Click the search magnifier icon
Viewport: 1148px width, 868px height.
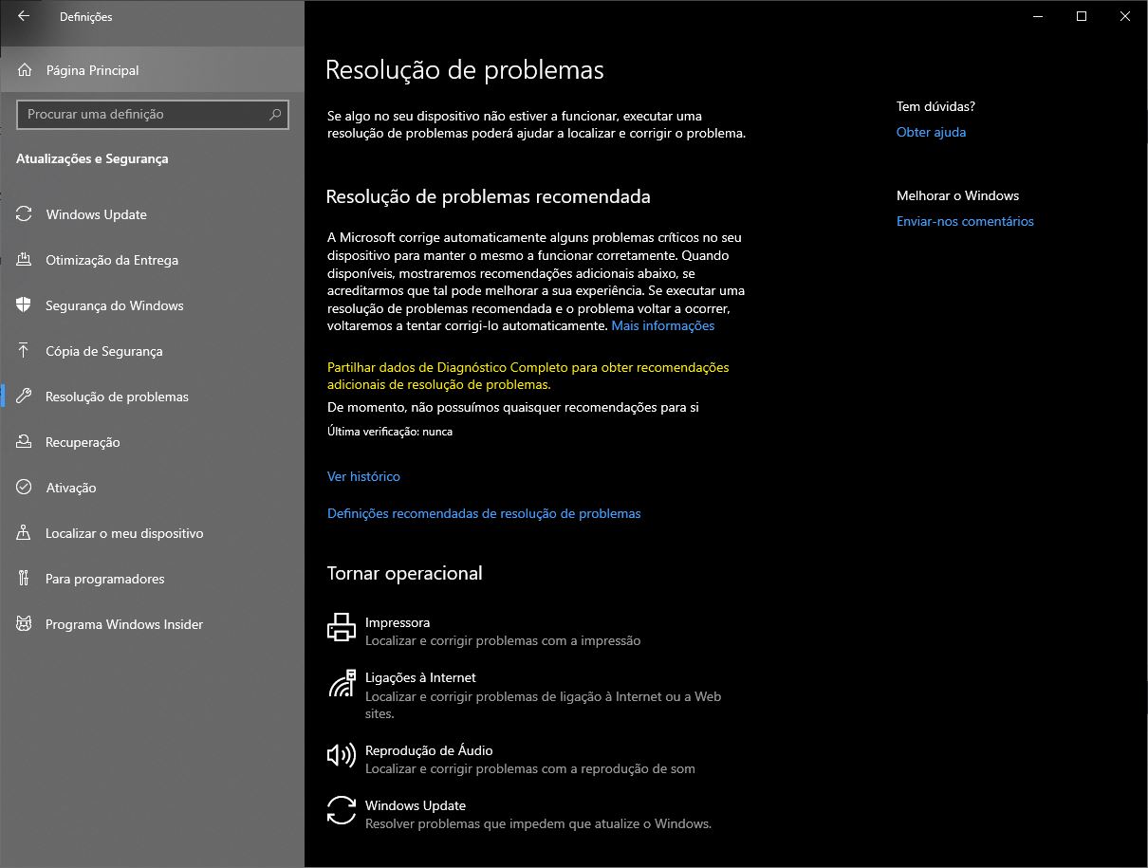pos(275,114)
